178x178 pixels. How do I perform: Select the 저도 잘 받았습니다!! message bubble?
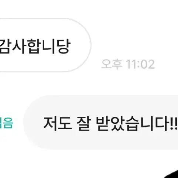point(100,122)
